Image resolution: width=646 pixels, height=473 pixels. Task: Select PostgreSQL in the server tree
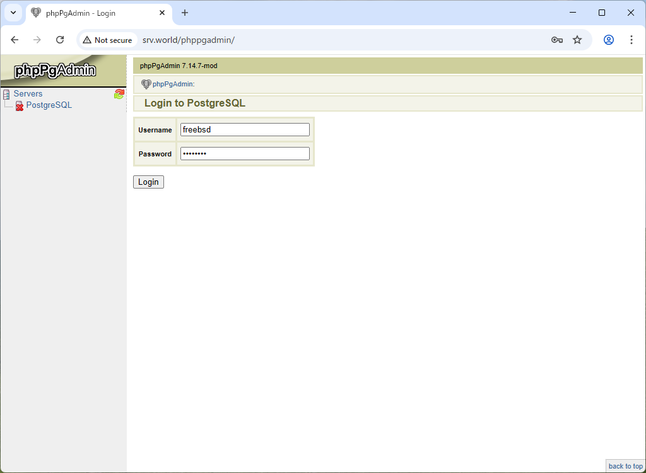coord(49,105)
